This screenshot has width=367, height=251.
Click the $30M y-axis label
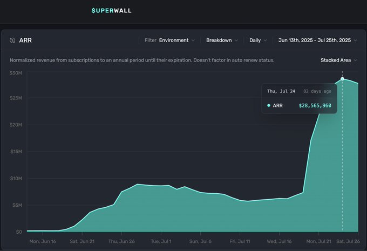tap(16, 73)
